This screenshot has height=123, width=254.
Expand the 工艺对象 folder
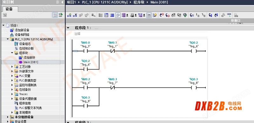(x=12, y=67)
